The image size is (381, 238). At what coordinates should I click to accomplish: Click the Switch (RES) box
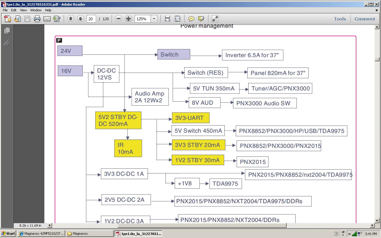point(206,73)
